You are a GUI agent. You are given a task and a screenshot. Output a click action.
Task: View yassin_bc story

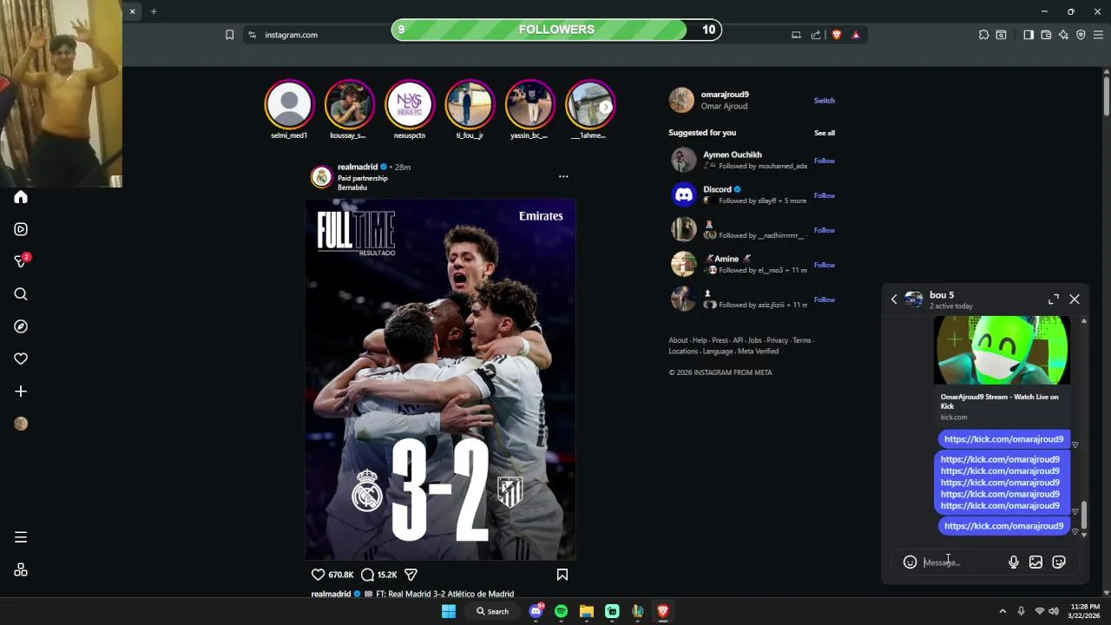point(529,105)
